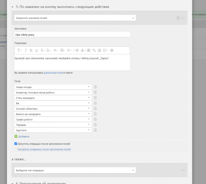Click the 'Добавить' link to add field
This screenshot has height=184, width=206.
coord(24,137)
